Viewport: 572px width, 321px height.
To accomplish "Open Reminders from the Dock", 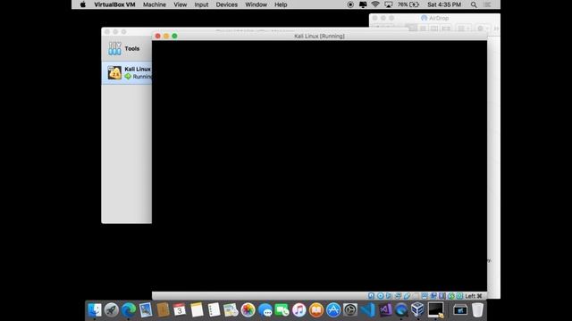I will [x=214, y=310].
